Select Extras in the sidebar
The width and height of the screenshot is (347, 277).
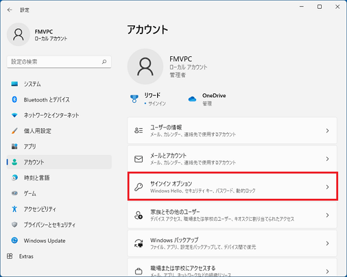59,256
